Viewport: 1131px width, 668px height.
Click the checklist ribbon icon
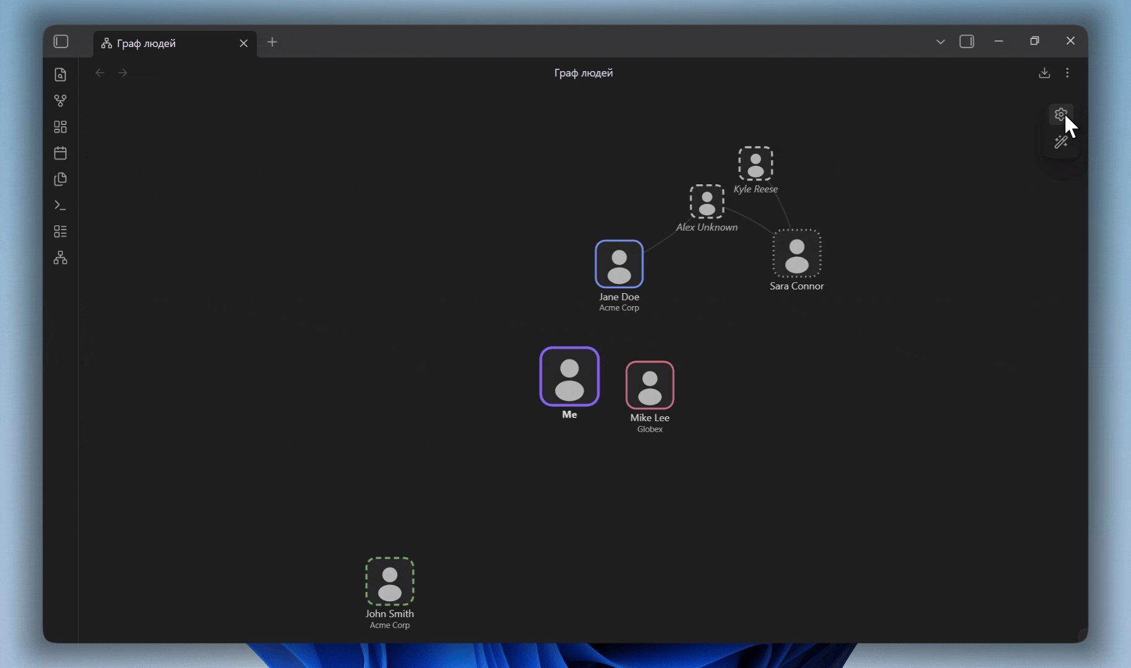[60, 231]
